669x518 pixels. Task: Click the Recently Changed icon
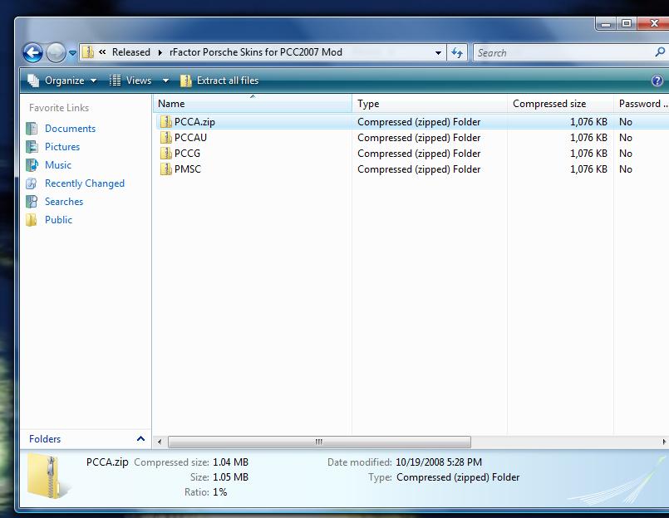[32, 183]
